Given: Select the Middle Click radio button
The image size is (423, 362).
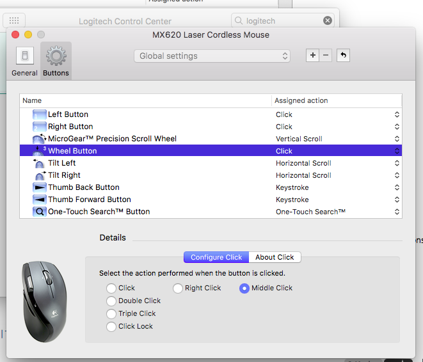Looking at the screenshot, I should (x=244, y=288).
